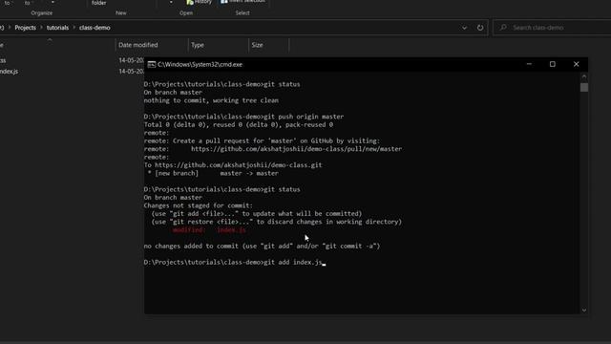Click the pull request URL in terminal

click(x=296, y=149)
